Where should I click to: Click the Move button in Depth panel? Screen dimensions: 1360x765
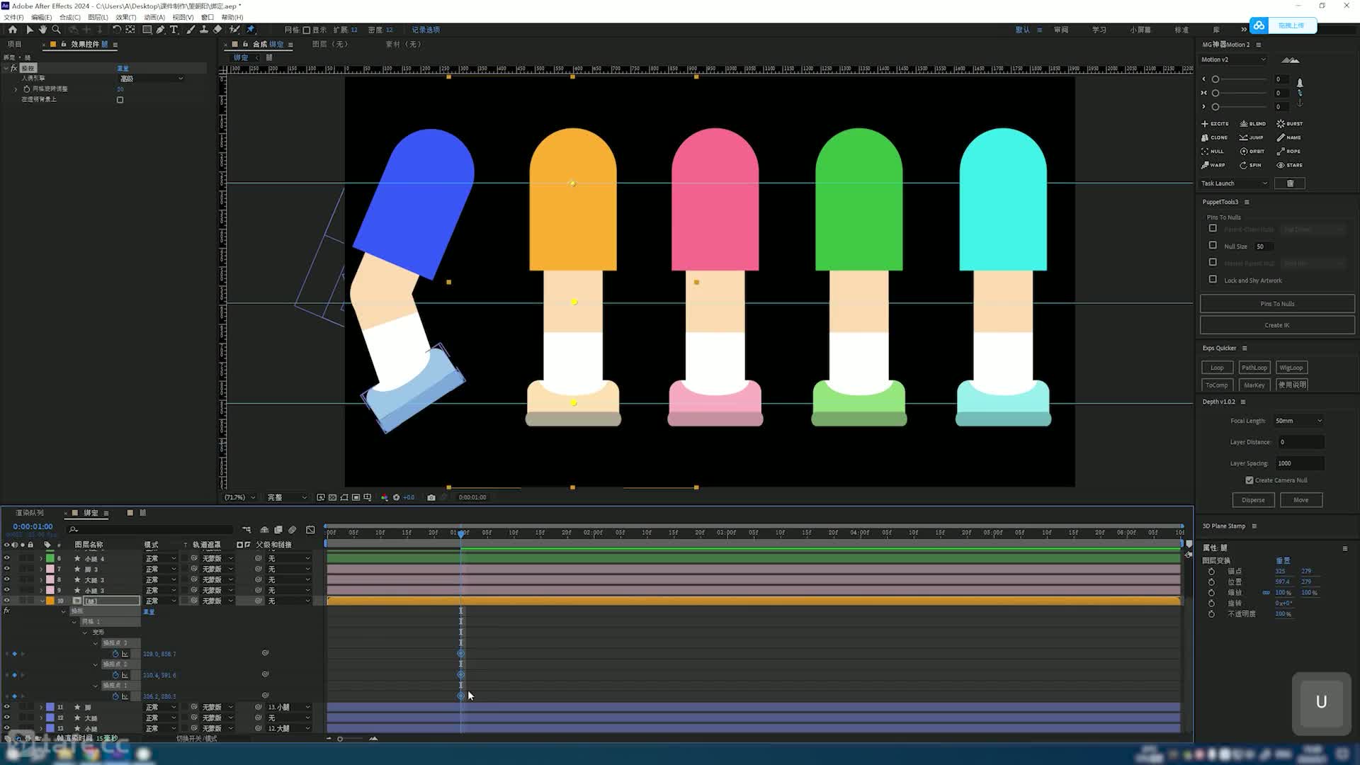1300,500
